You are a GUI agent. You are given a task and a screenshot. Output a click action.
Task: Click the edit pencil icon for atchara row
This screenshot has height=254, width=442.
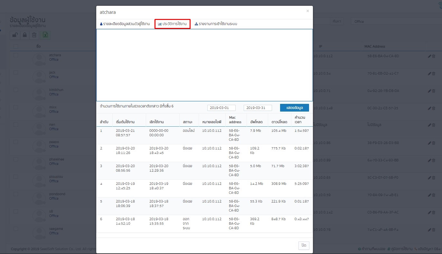pyautogui.click(x=429, y=56)
